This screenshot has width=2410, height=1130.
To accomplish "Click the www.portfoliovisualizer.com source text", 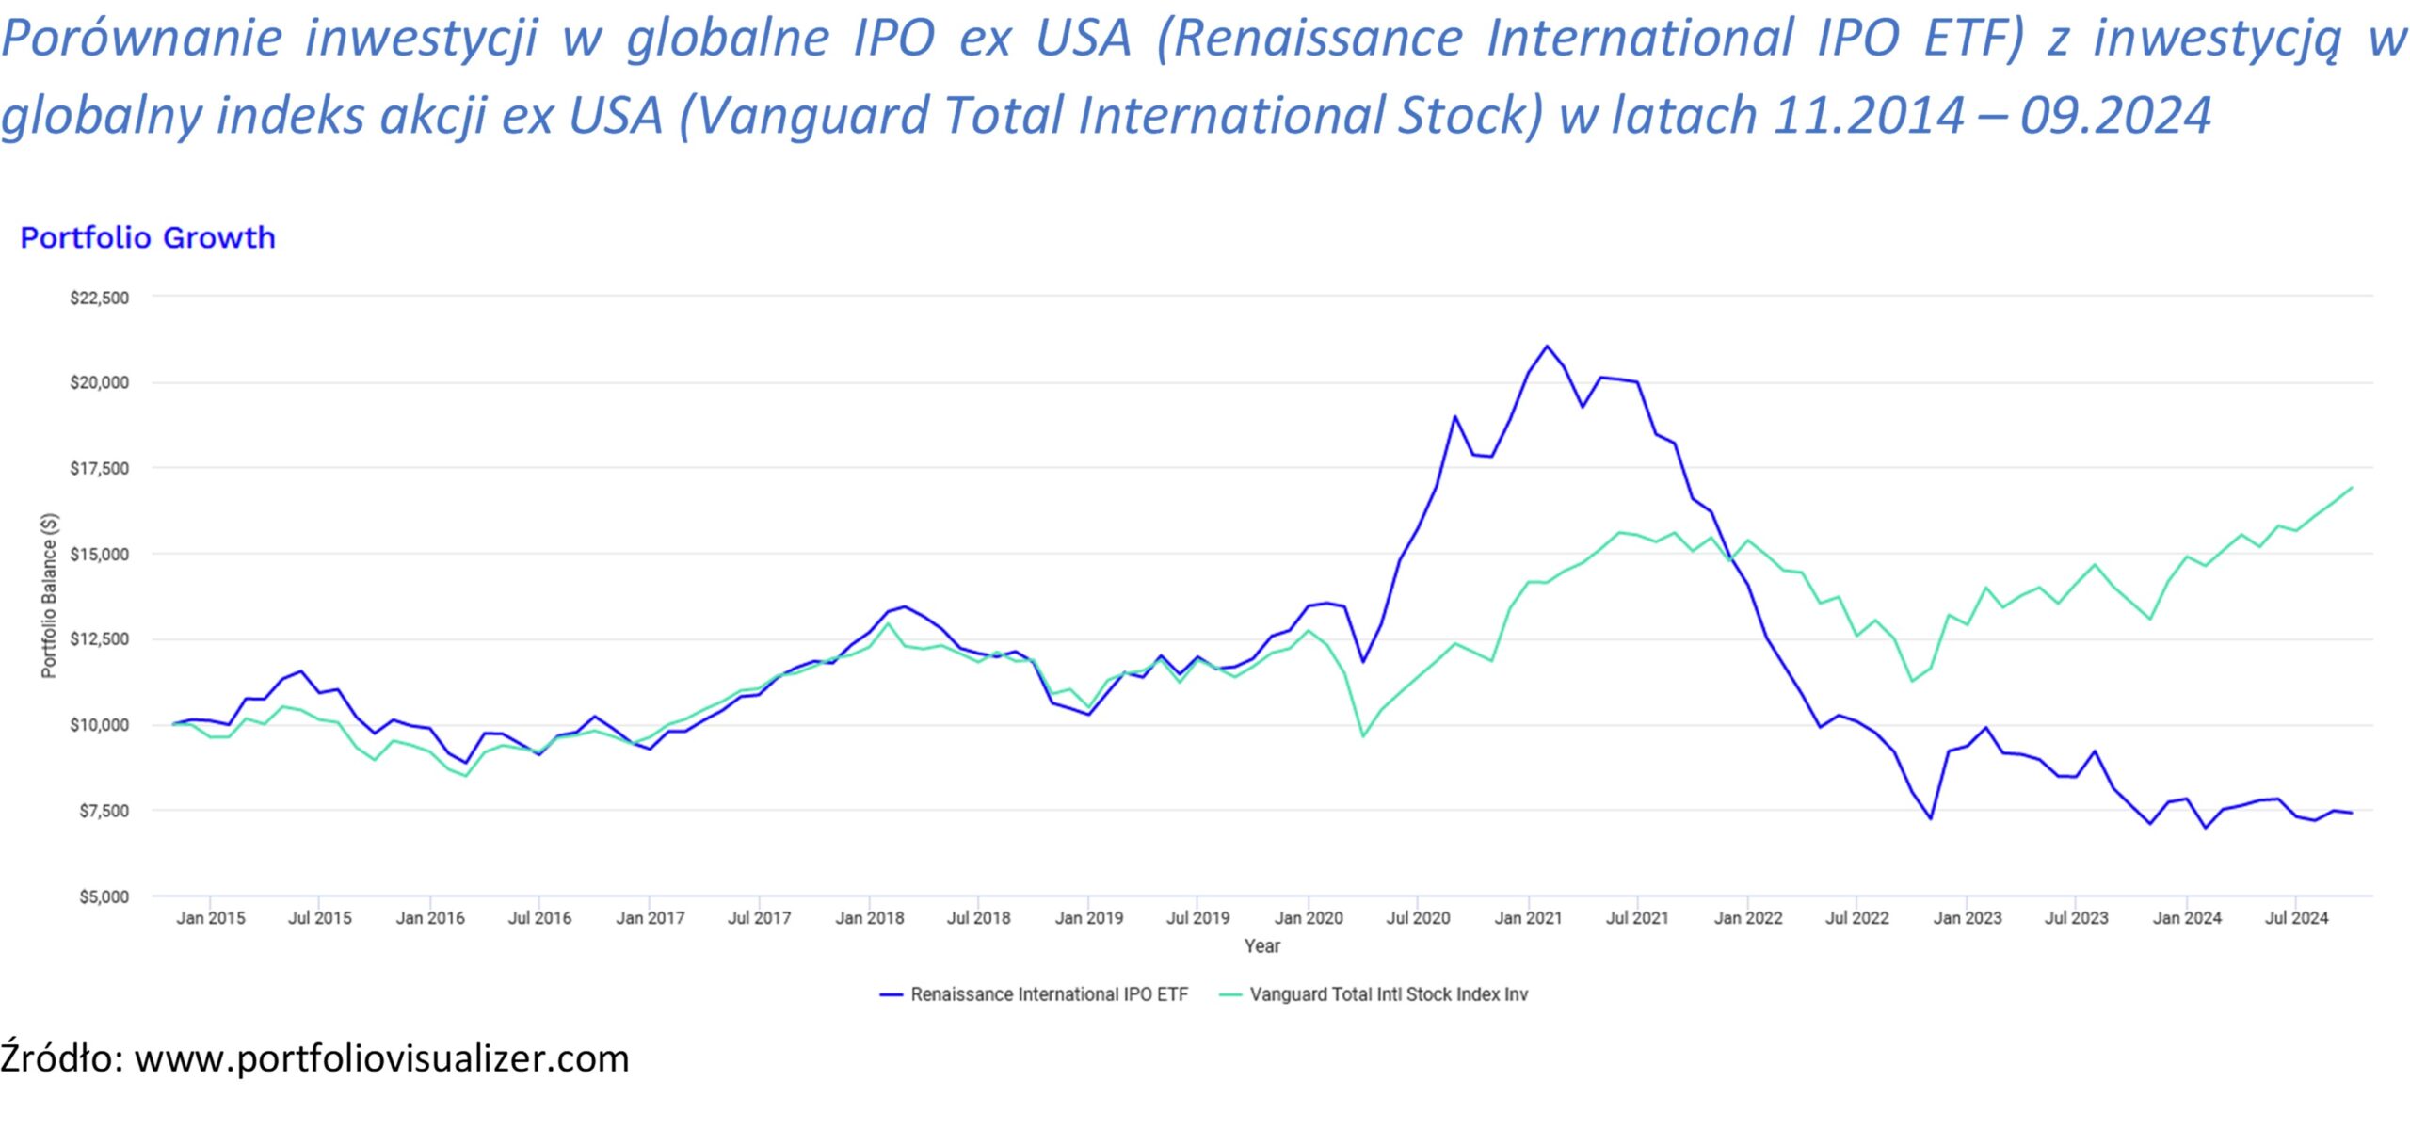I will point(381,1058).
